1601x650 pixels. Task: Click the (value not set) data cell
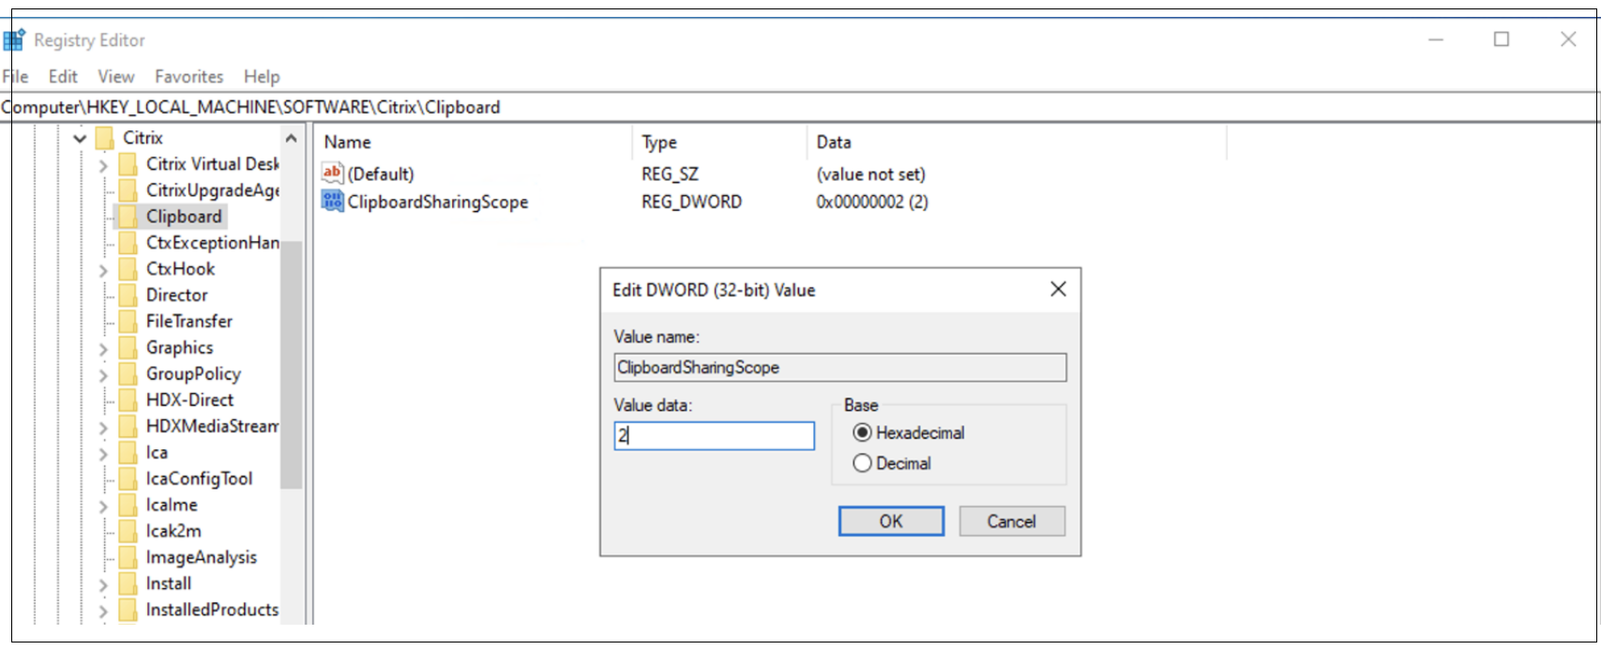pyautogui.click(x=870, y=174)
